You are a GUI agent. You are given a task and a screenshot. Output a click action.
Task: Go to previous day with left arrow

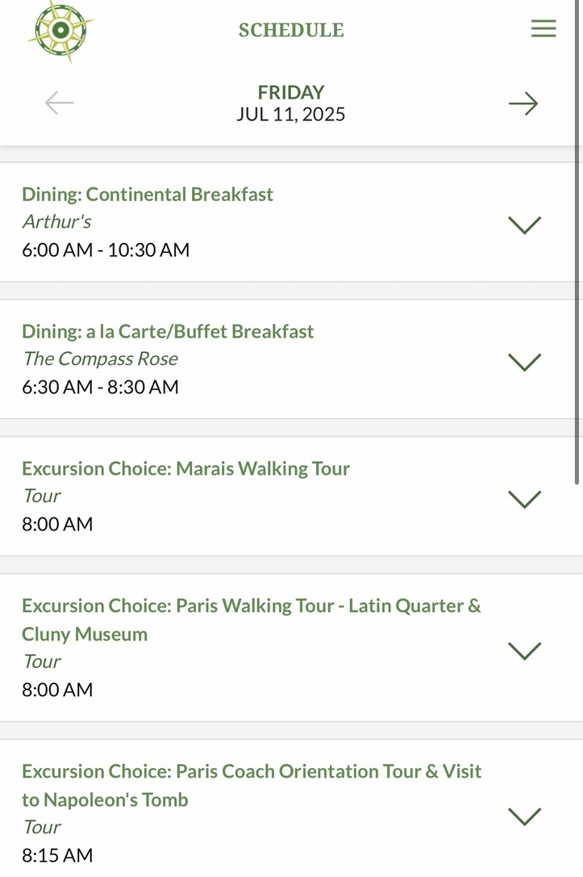click(x=60, y=103)
